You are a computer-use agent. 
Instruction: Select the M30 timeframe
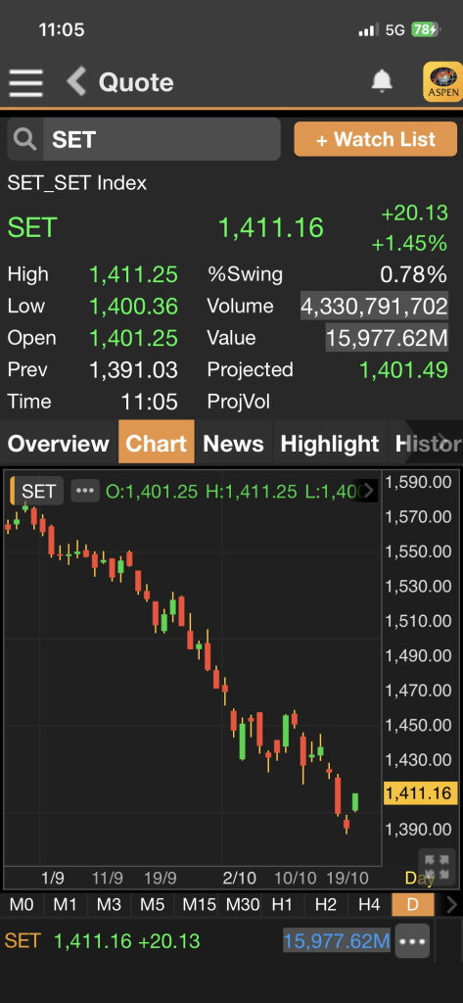[243, 904]
